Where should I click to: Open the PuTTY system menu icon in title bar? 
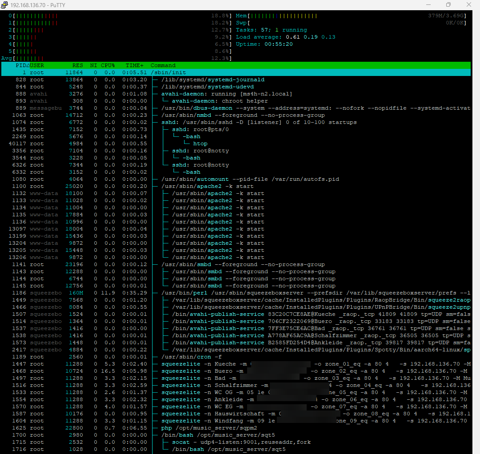[4, 5]
